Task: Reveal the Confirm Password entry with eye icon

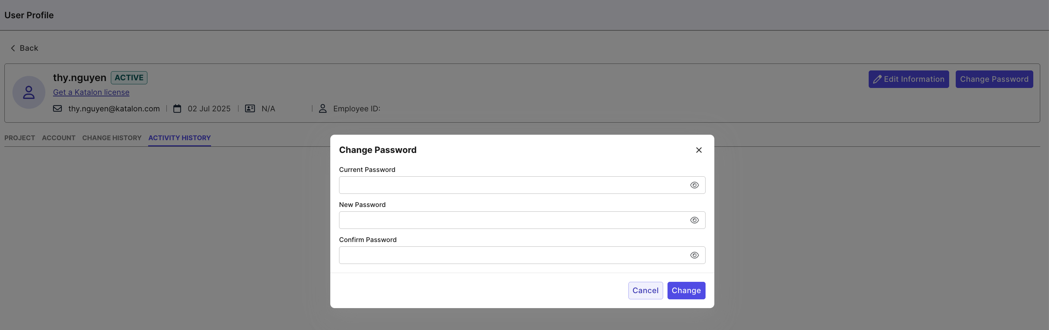Action: tap(694, 255)
